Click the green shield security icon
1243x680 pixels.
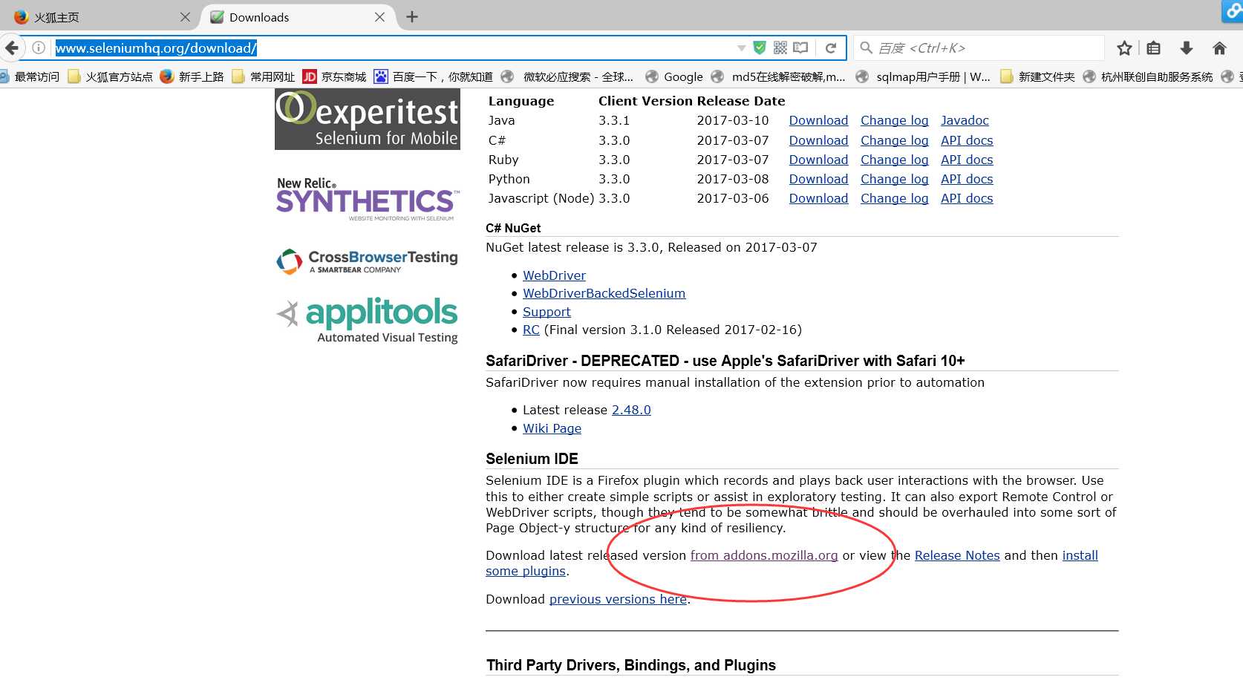pyautogui.click(x=760, y=48)
